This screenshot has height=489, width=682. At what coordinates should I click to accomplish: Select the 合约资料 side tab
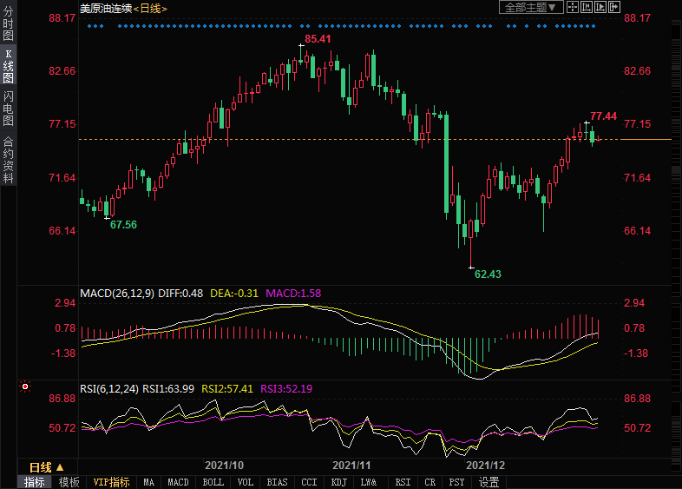tap(8, 159)
